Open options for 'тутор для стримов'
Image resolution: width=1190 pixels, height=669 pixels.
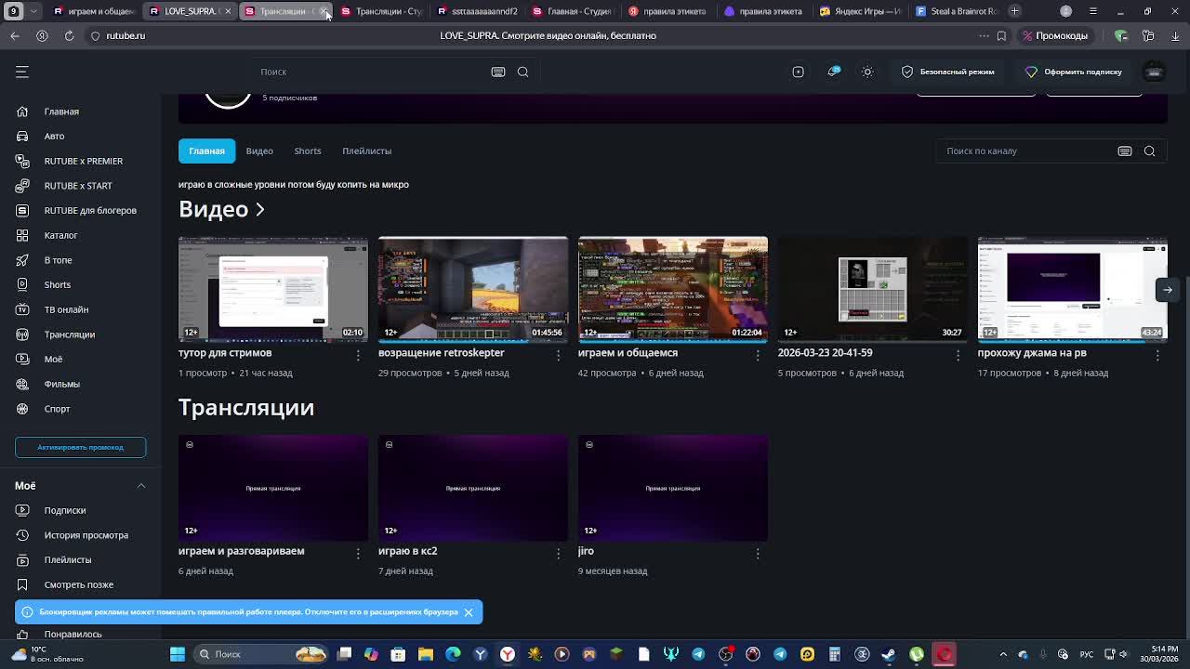pyautogui.click(x=358, y=355)
